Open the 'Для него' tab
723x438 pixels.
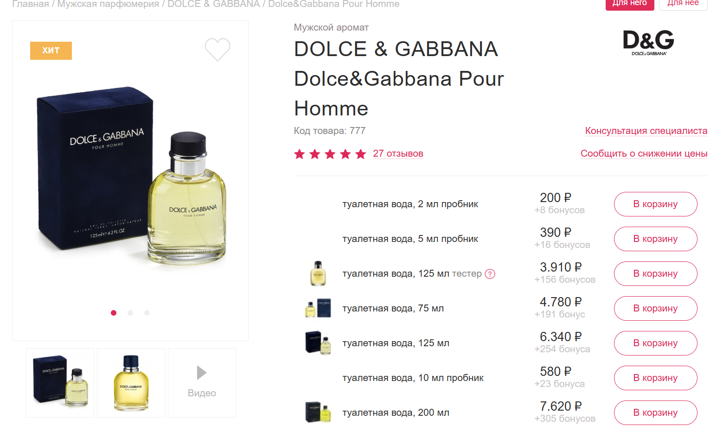point(629,4)
